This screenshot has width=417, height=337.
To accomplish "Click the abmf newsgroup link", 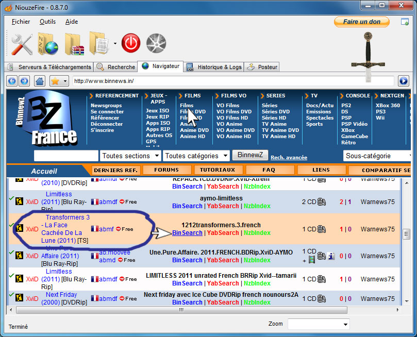I will (x=106, y=229).
